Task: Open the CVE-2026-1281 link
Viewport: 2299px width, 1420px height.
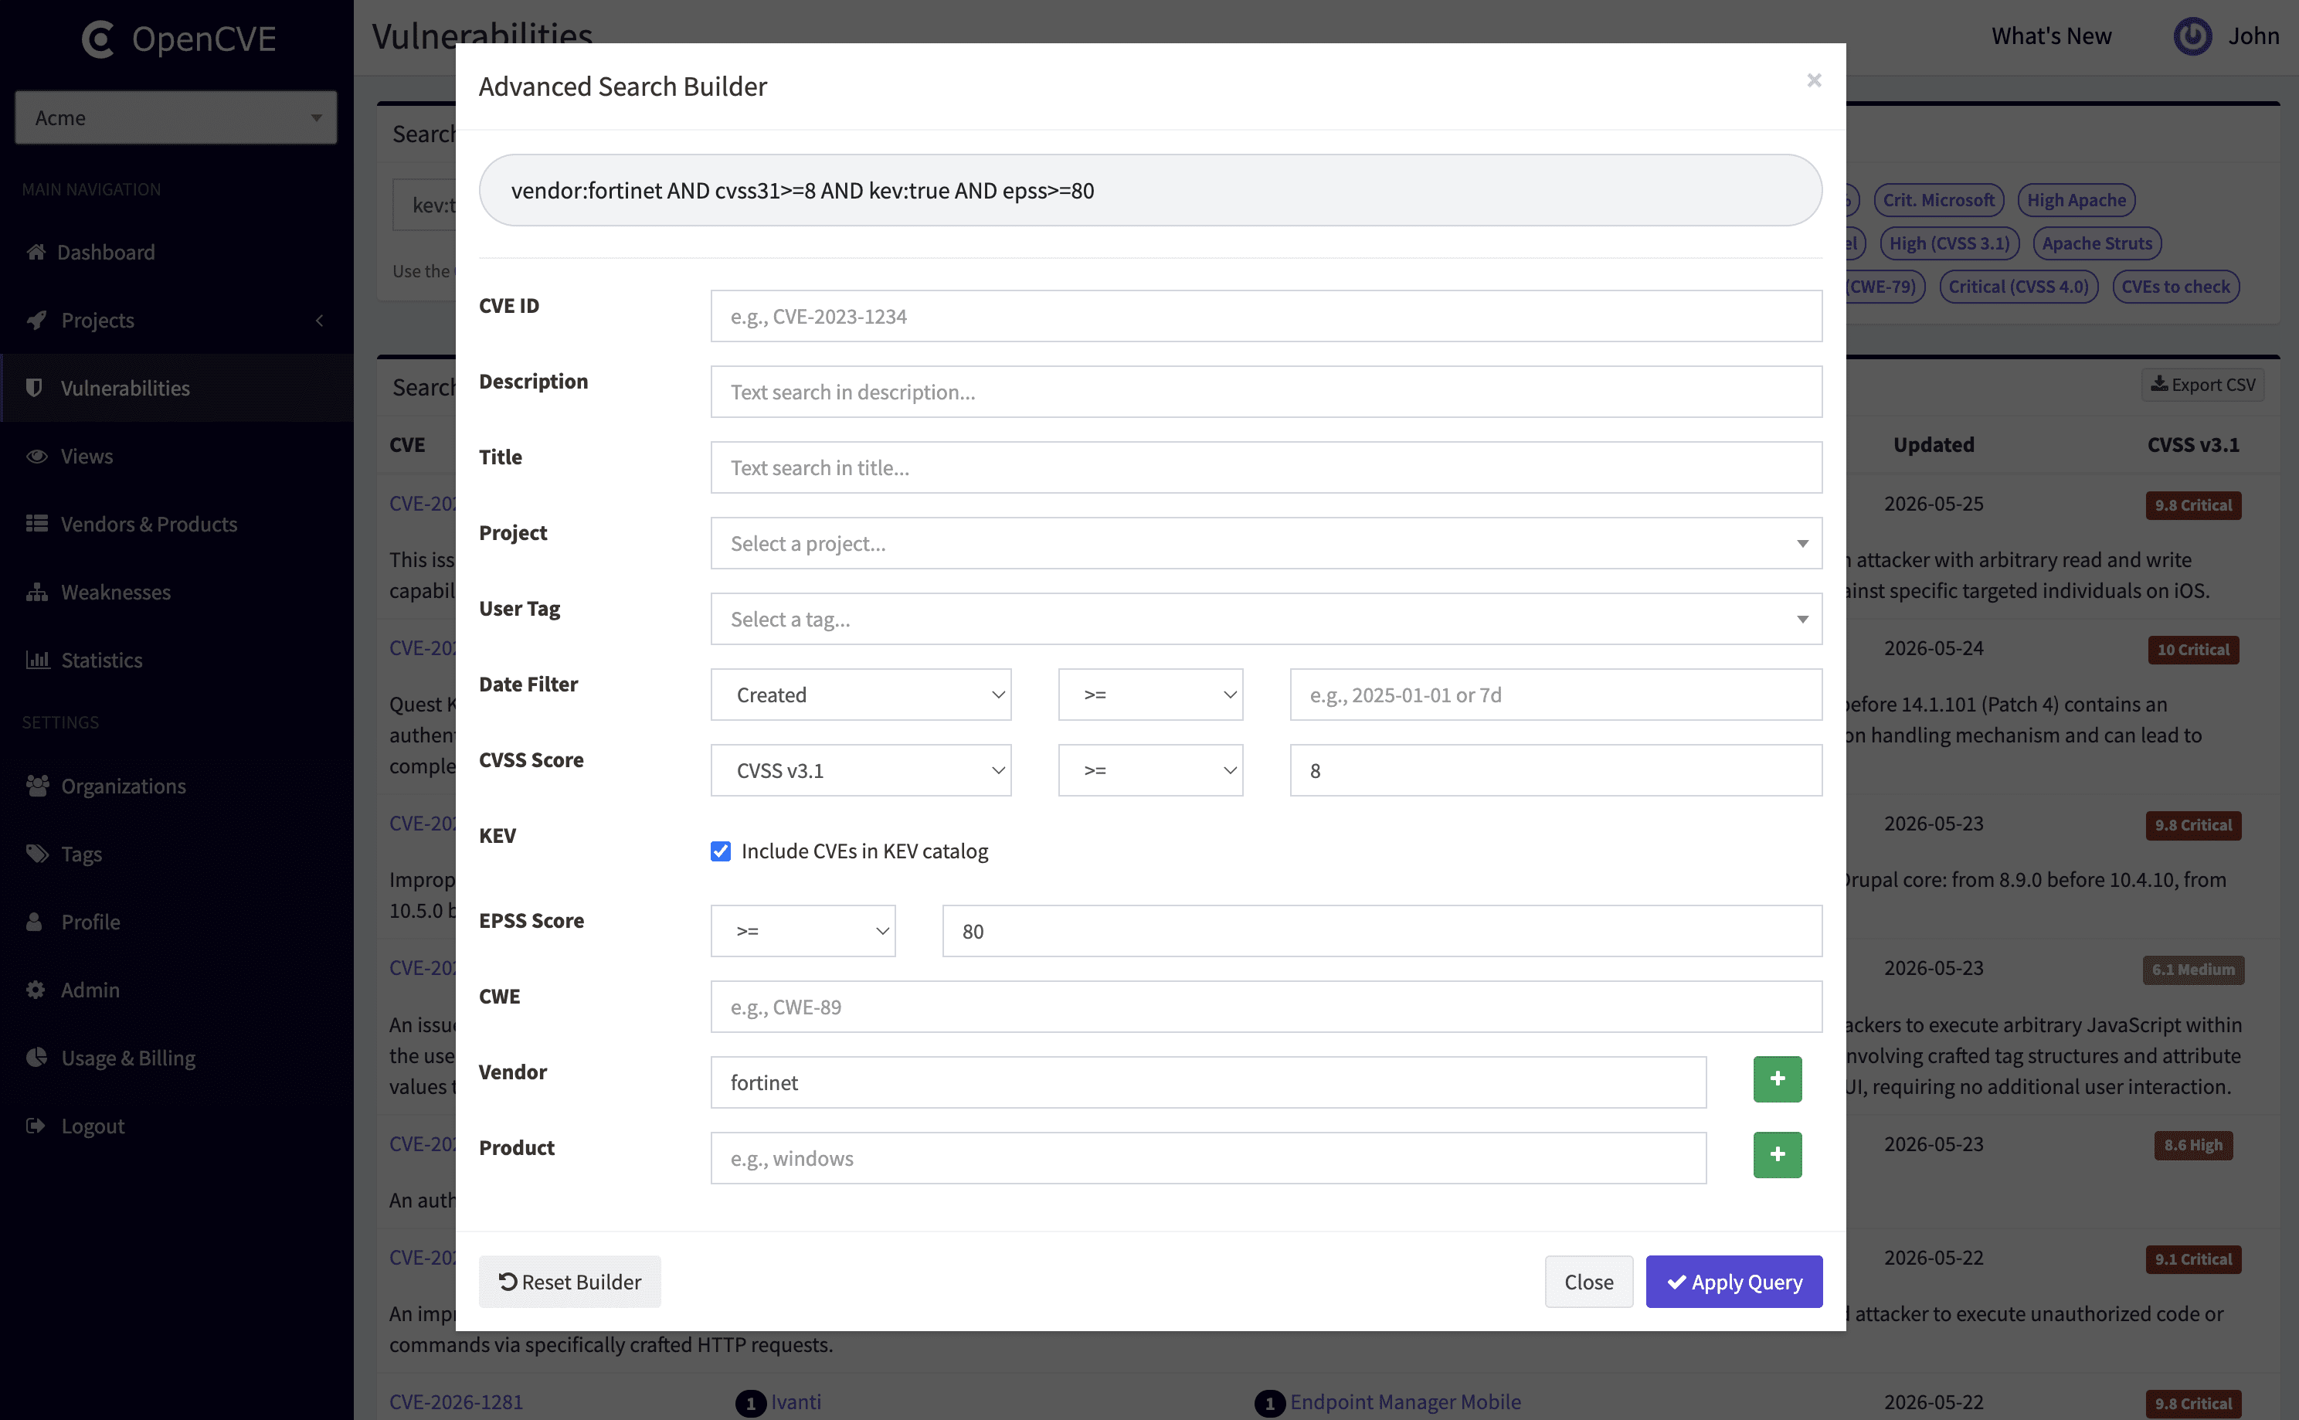Action: click(456, 1401)
